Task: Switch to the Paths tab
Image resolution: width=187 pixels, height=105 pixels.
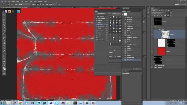Action: pos(162,8)
